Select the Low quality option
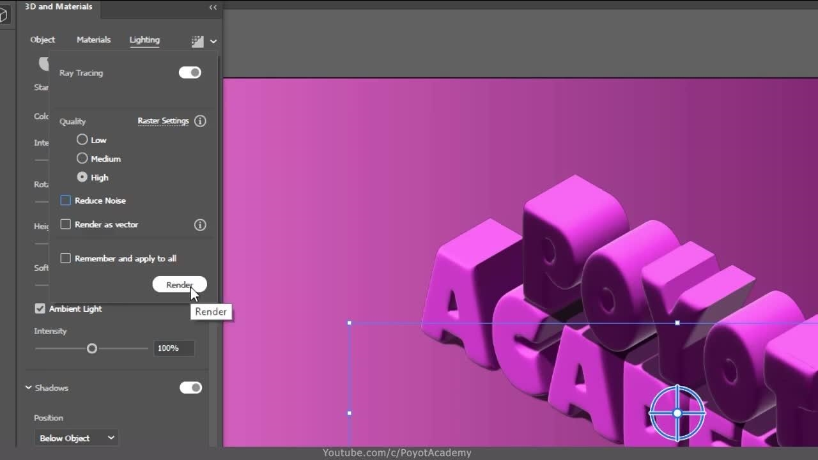Viewport: 818px width, 460px height. [x=82, y=139]
